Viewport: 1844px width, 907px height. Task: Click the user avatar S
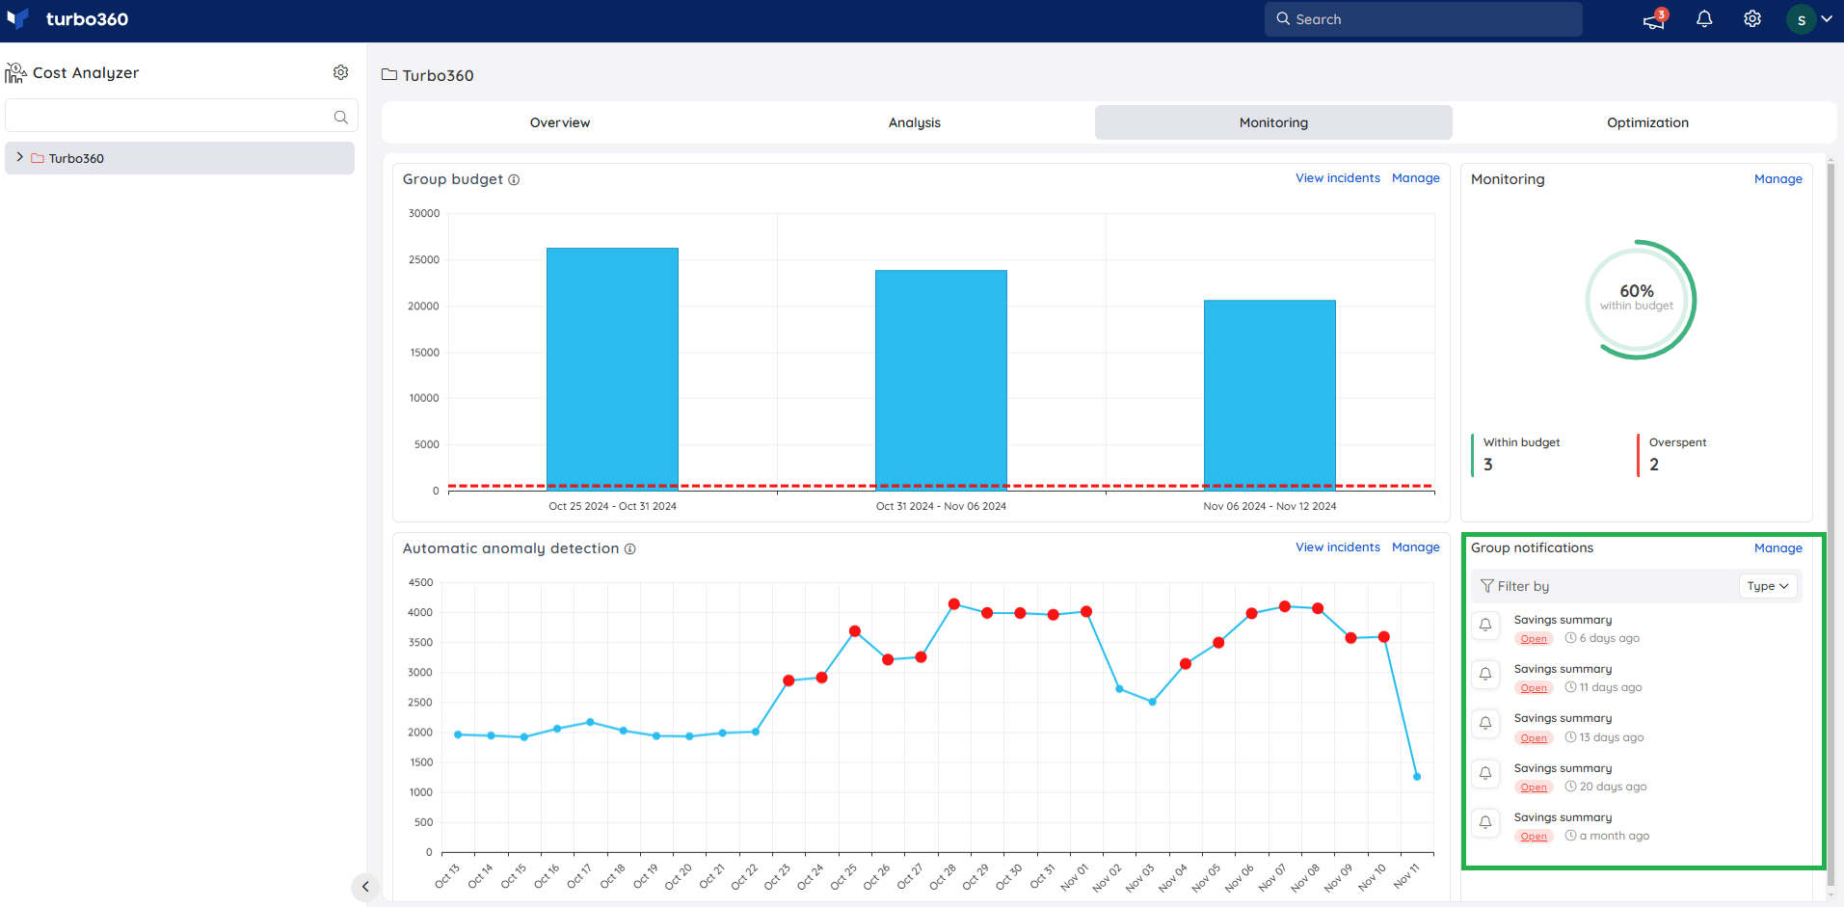(1801, 19)
